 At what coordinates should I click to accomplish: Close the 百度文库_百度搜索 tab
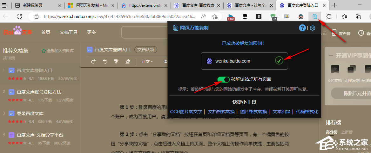[219, 5]
